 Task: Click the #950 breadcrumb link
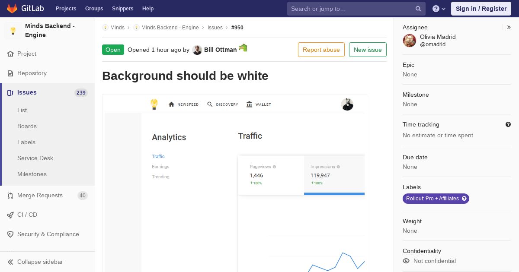click(237, 28)
